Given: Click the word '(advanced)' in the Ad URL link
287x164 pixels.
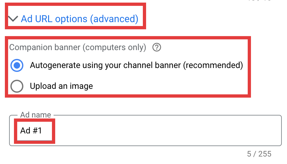Looking at the screenshot, I should 114,19.
